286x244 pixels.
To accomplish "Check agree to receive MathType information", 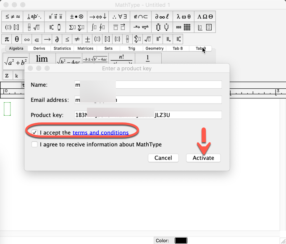I will 34,144.
